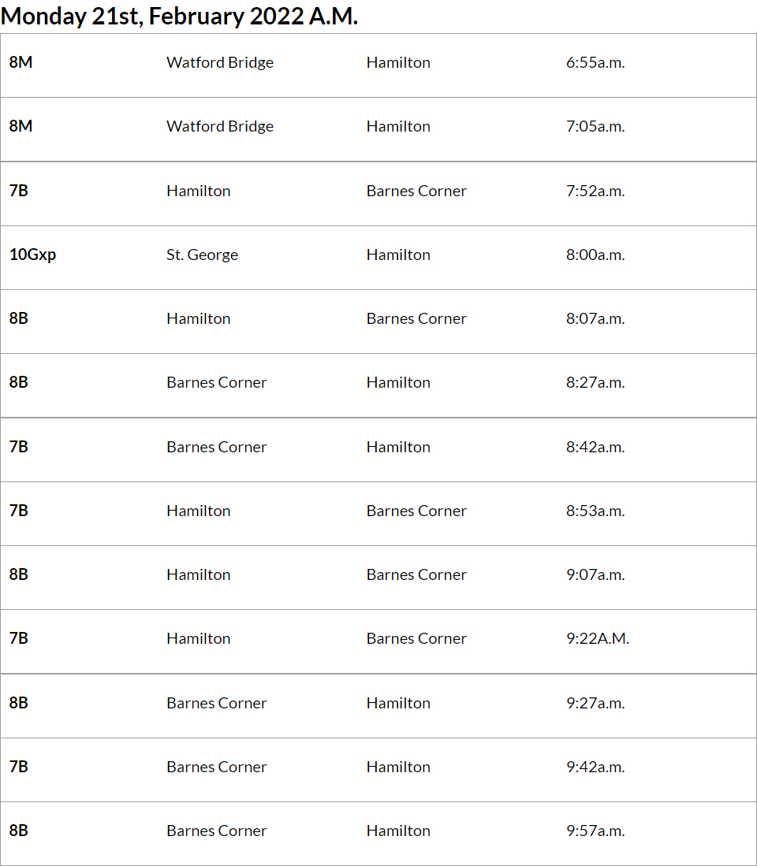
Task: Select the 8:42a.m. time entry
Action: click(595, 448)
